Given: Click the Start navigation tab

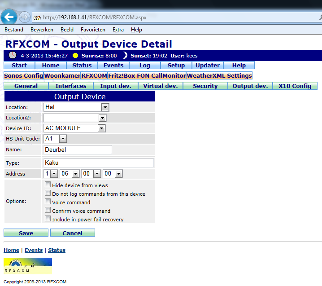Looking at the screenshot, I should tap(19, 66).
